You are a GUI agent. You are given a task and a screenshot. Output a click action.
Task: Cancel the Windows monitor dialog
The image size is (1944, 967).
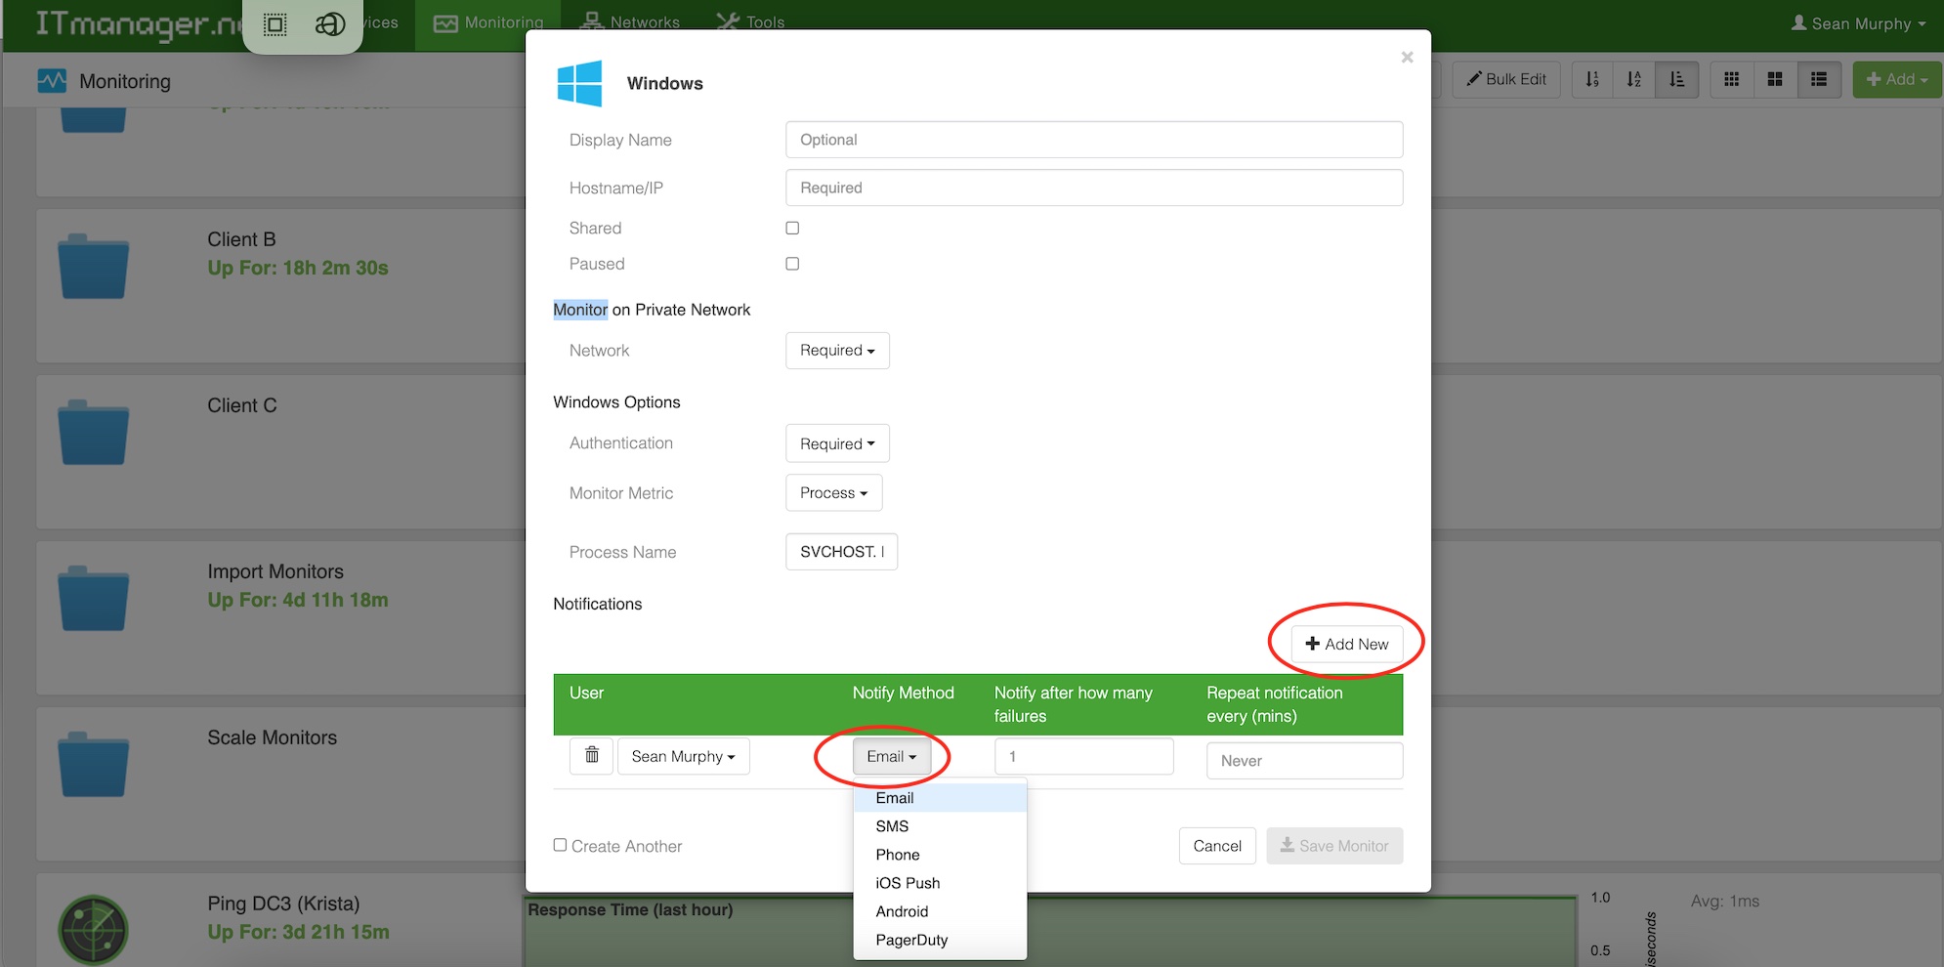[x=1217, y=845]
